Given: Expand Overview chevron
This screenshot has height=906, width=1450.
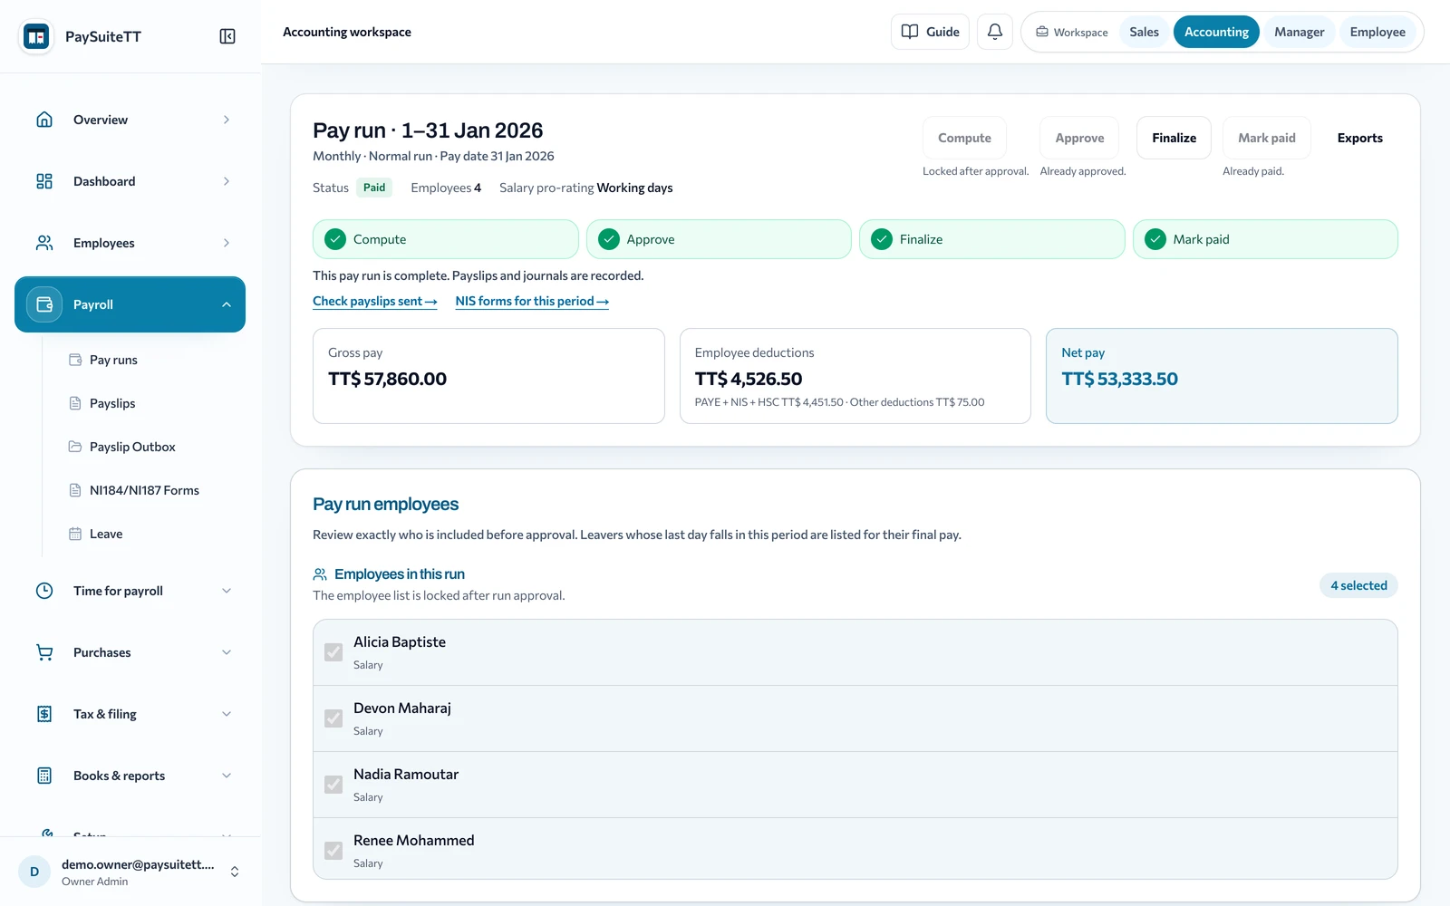Looking at the screenshot, I should (227, 120).
